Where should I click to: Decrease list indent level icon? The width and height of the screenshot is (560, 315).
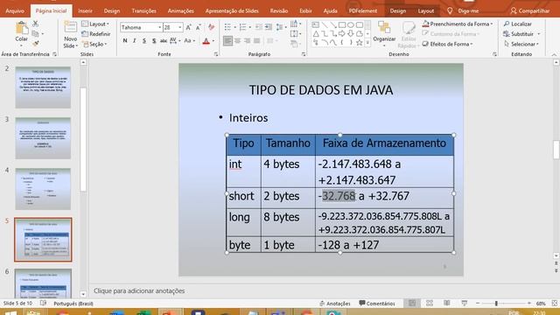point(259,27)
